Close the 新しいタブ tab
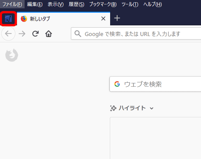 (103, 19)
